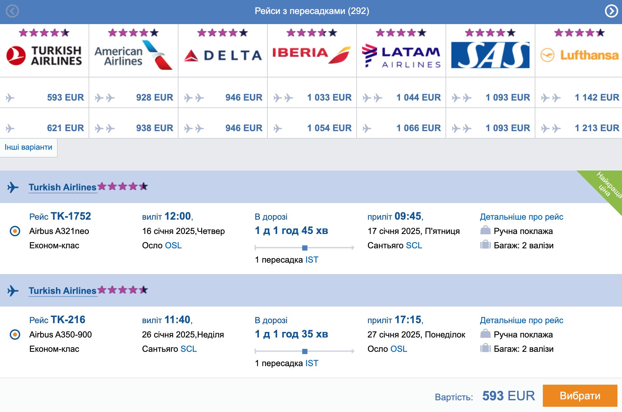Select the LATAM Airlines logo
Image resolution: width=622 pixels, height=412 pixels.
401,56
